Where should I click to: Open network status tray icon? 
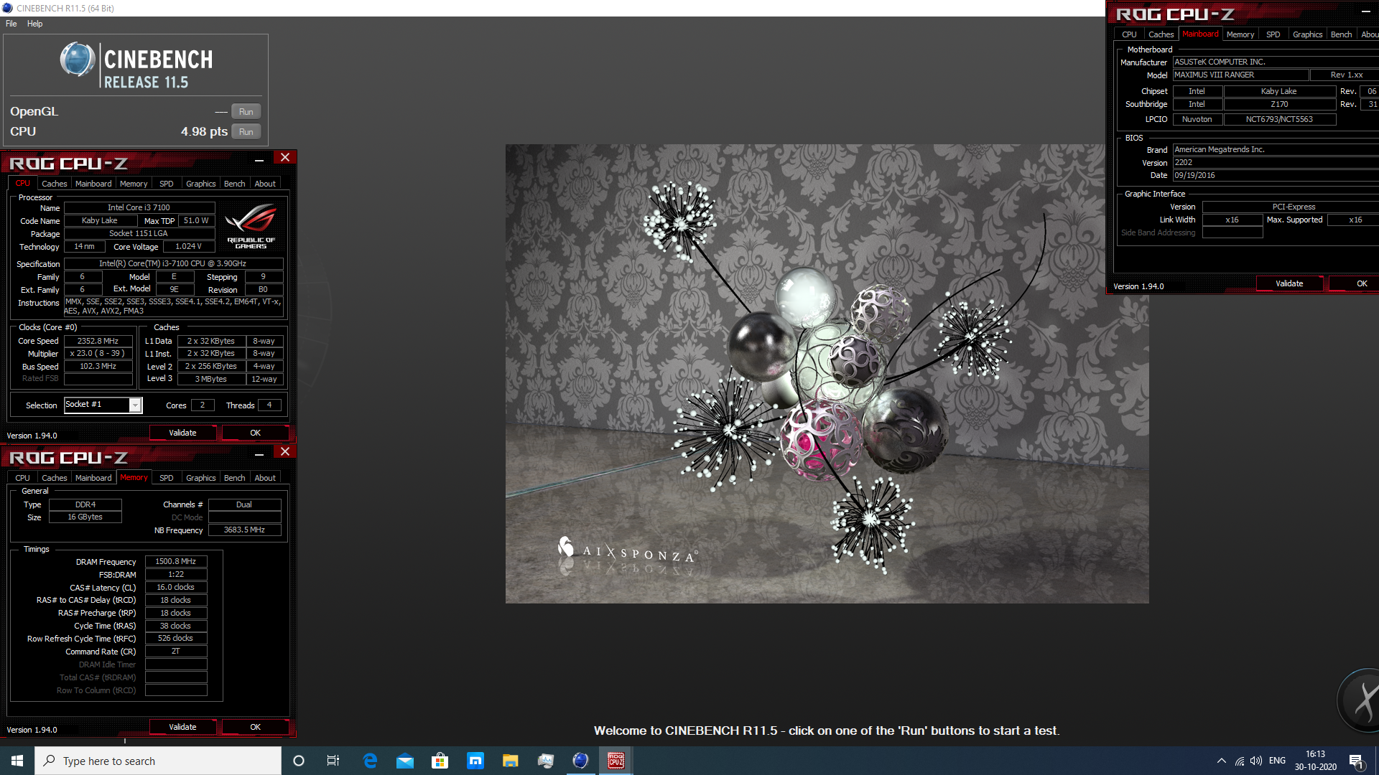[x=1240, y=761]
